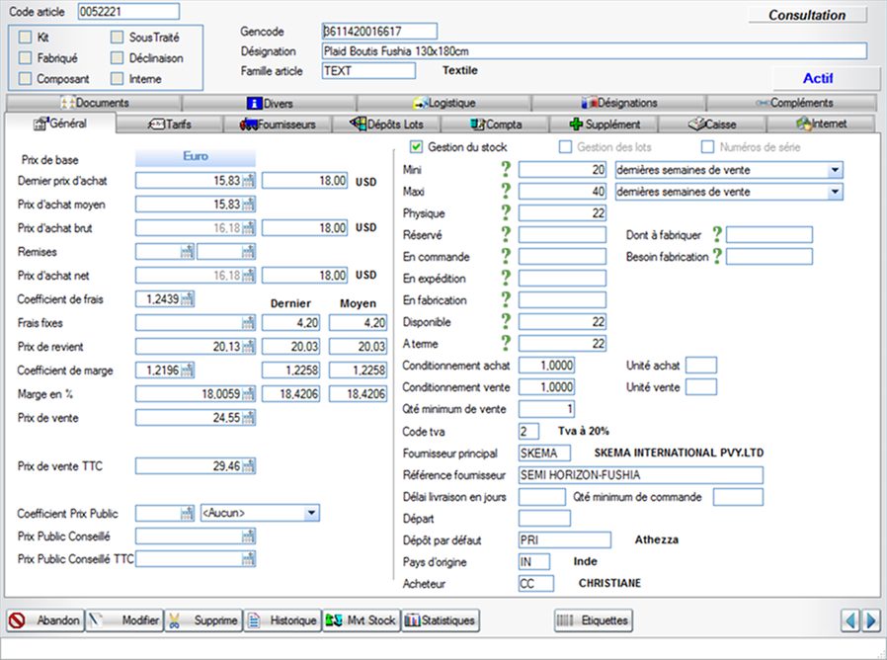Click green question mark next to Mini
Viewport: 887px width, 660px height.
click(506, 169)
